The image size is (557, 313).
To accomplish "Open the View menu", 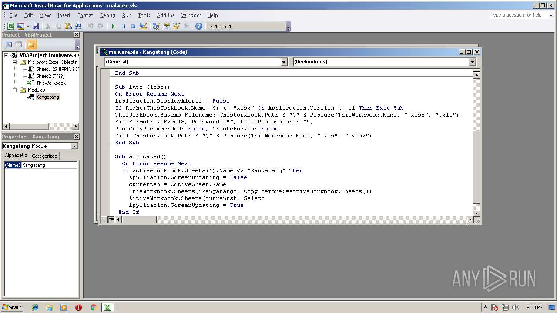I will click(x=45, y=15).
